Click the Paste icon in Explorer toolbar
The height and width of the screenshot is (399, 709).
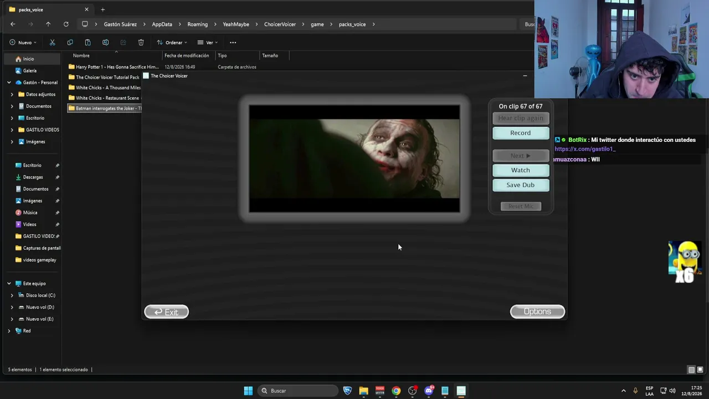coord(88,43)
